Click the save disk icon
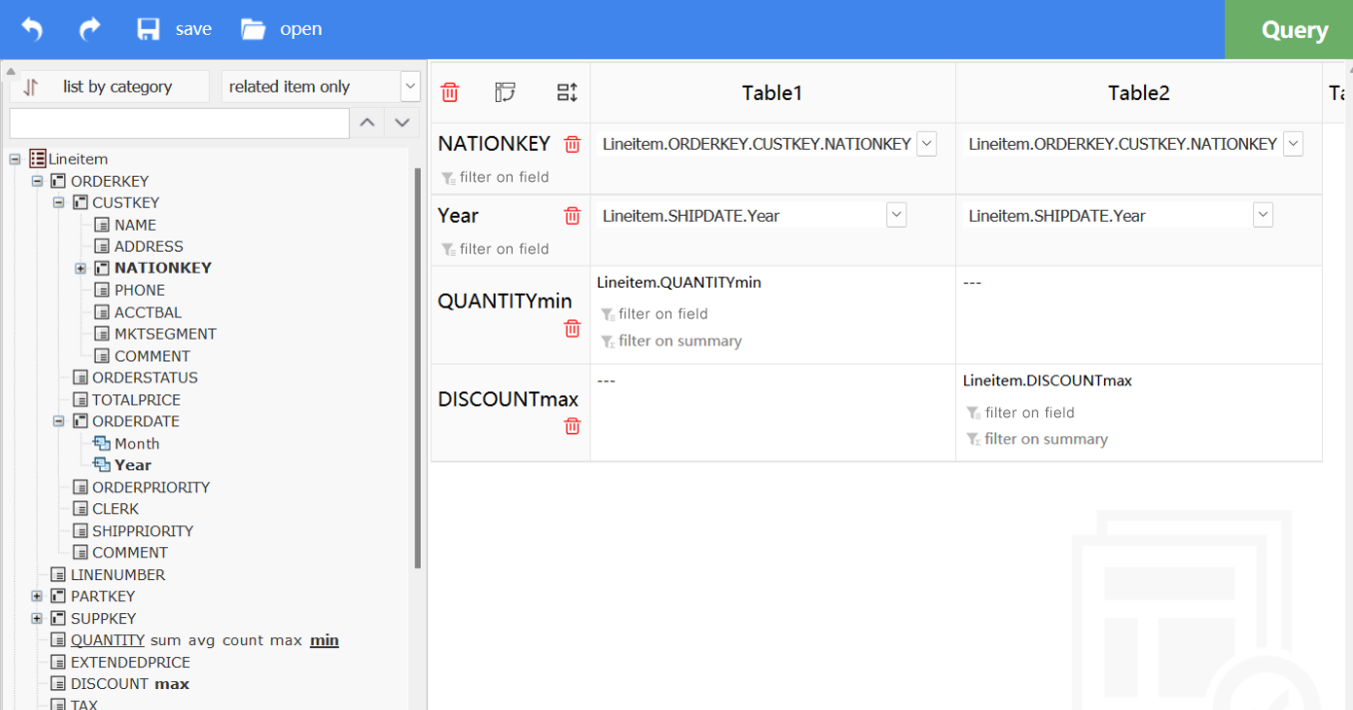Image resolution: width=1353 pixels, height=710 pixels. coord(149,29)
